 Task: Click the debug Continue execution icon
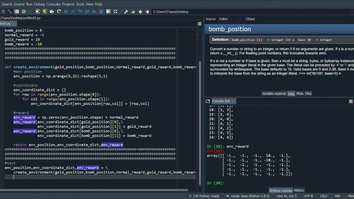pos(94,12)
